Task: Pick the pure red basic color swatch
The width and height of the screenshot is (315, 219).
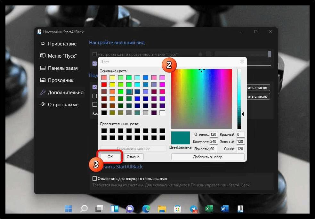Action: [104, 85]
